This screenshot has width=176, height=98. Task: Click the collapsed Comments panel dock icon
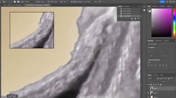click(144, 10)
